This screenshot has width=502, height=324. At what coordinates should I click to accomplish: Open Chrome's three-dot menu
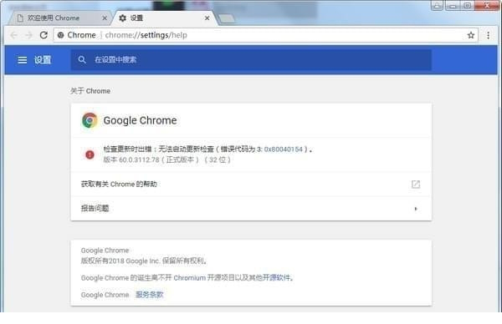tap(488, 35)
